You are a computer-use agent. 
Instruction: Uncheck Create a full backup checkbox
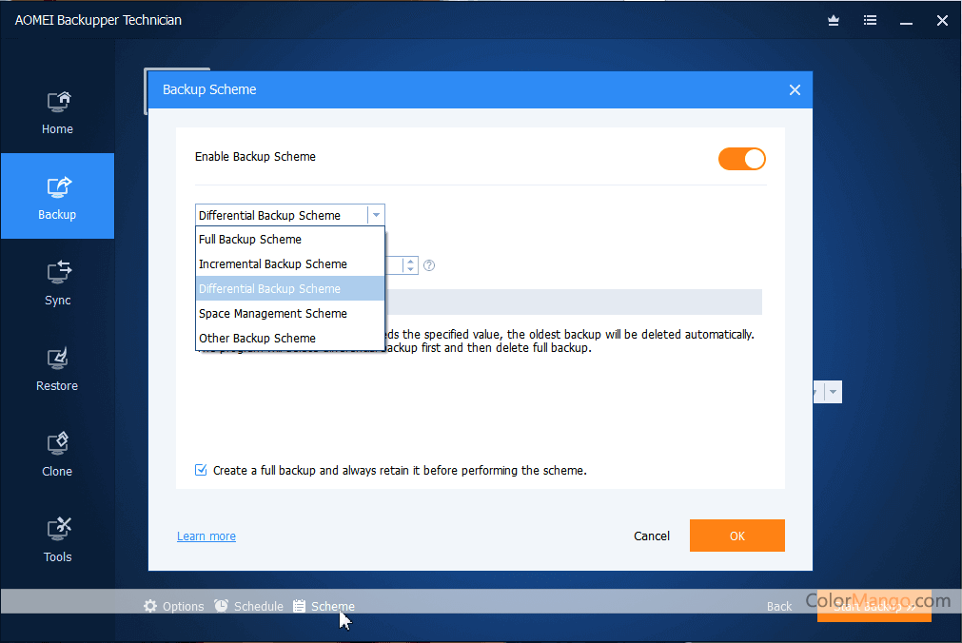(x=201, y=470)
